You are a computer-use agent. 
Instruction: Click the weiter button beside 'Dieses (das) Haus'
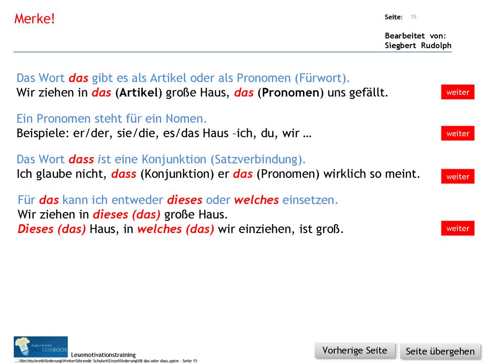click(x=458, y=228)
